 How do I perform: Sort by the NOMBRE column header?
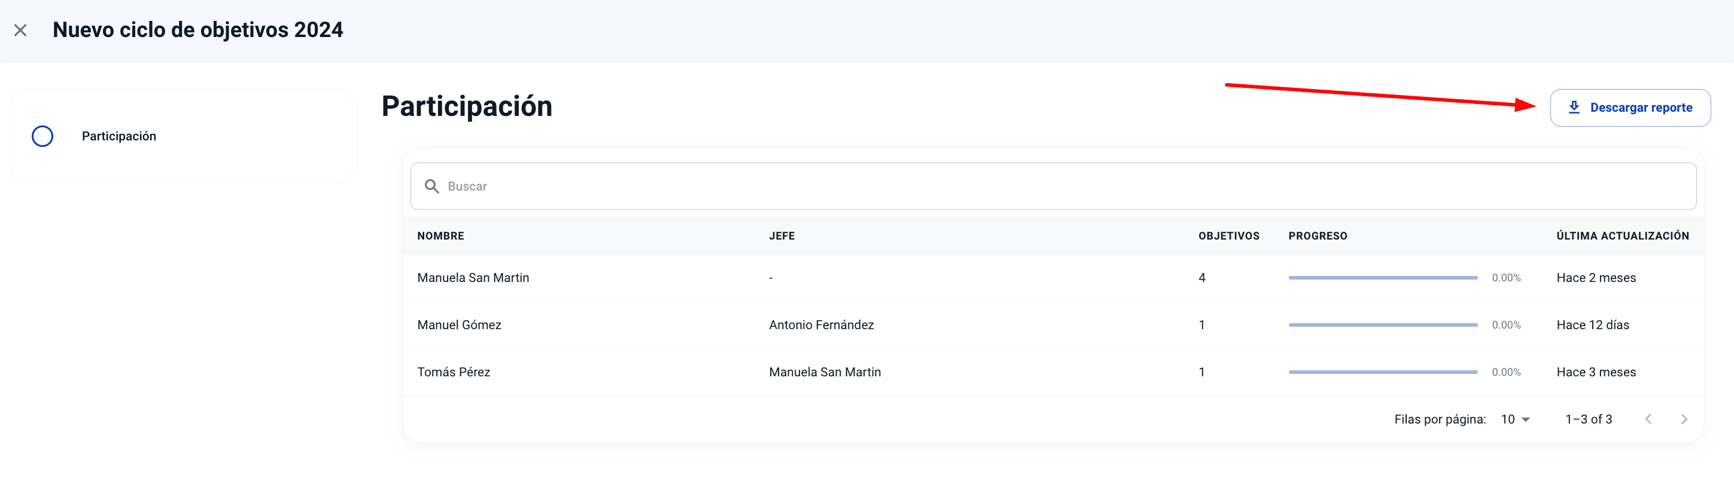440,236
